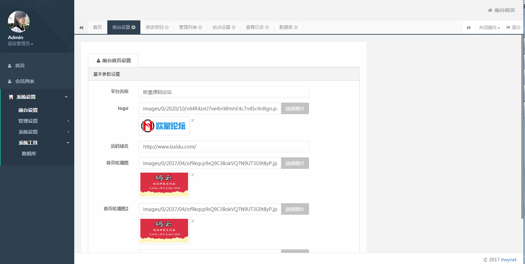Click the person icon on 前台首页设置 tab

98,60
